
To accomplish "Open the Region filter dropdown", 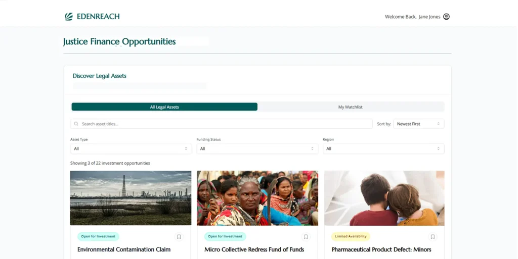I will coord(383,148).
